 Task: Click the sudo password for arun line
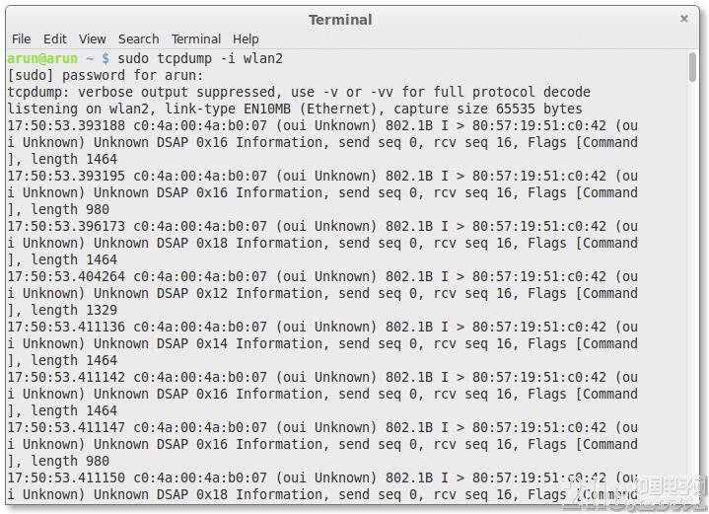106,76
